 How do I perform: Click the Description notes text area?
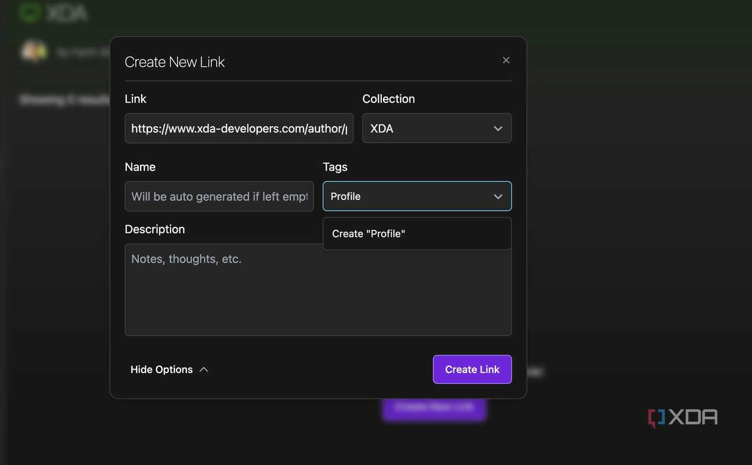coord(318,290)
